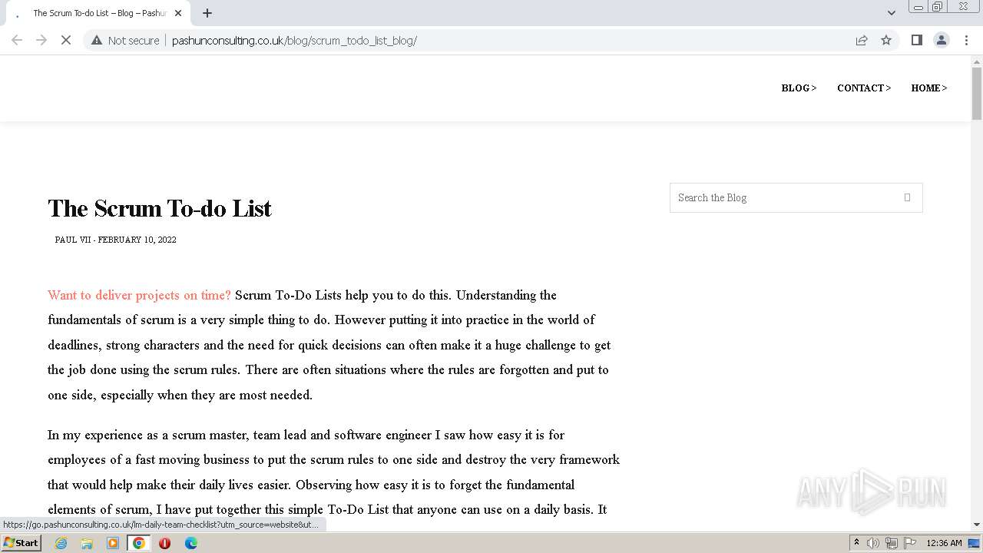The height and width of the screenshot is (553, 983).
Task: Open File Explorer from taskbar
Action: (x=87, y=543)
